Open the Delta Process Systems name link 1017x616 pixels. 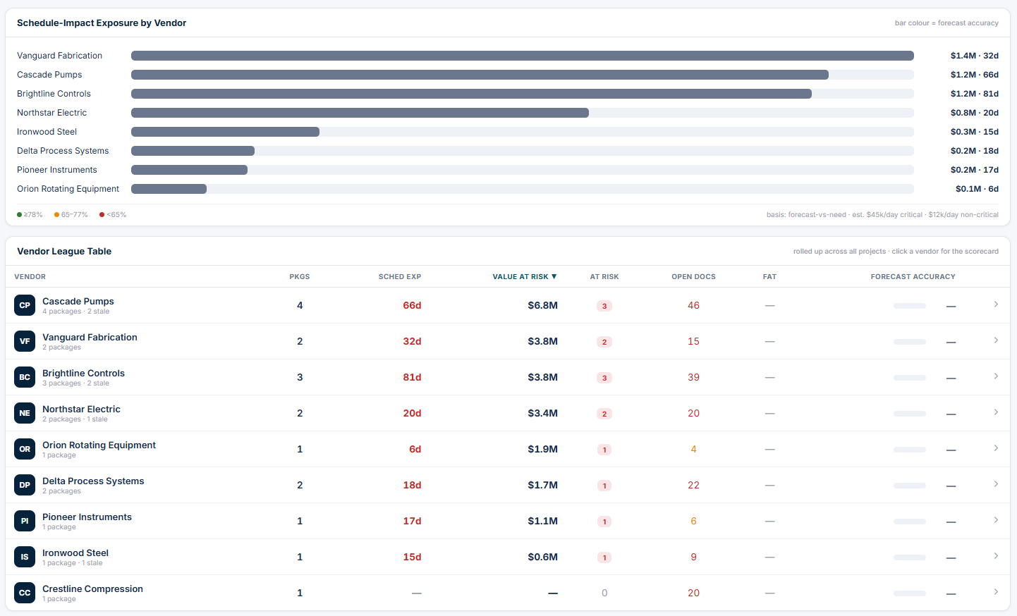93,481
